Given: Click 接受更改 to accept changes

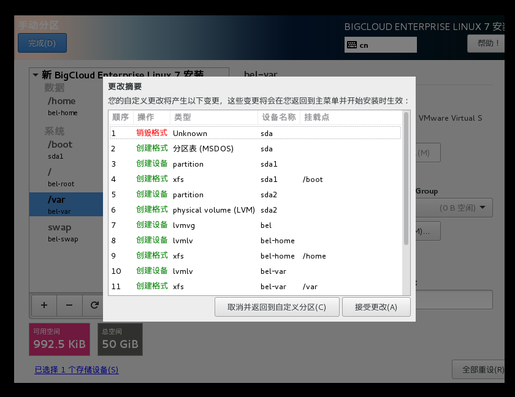Looking at the screenshot, I should [x=376, y=306].
